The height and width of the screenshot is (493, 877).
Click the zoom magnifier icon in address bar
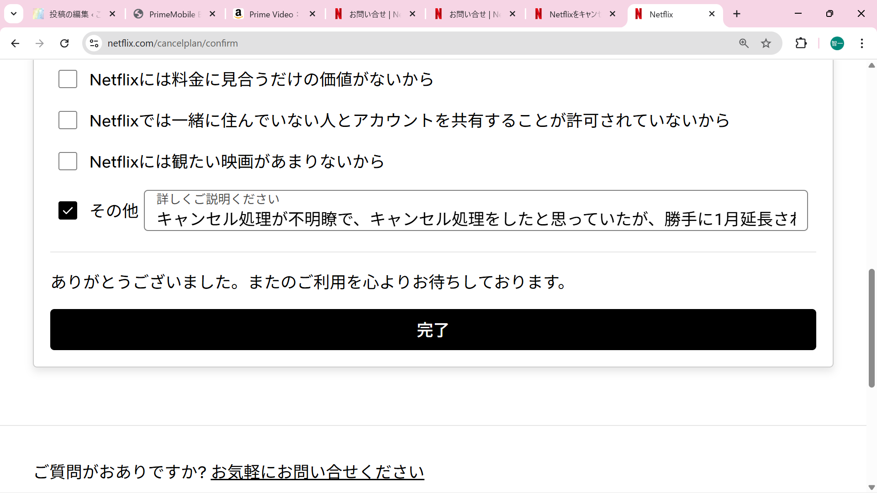pyautogui.click(x=744, y=43)
